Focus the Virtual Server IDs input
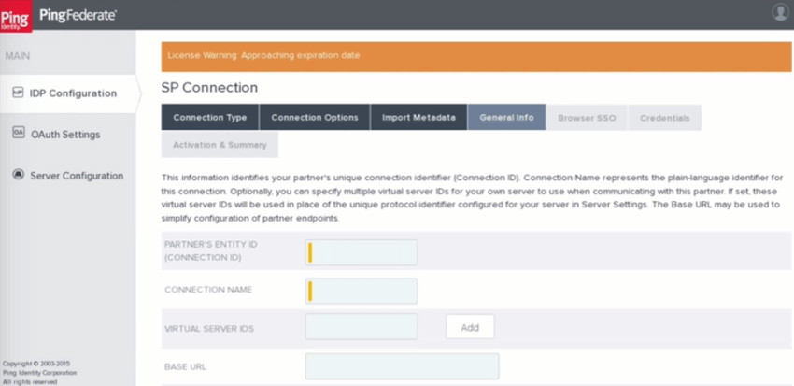The height and width of the screenshot is (386, 794). tap(361, 327)
